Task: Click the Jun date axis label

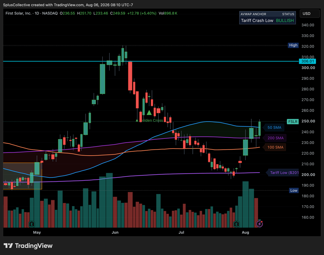Action: point(115,232)
